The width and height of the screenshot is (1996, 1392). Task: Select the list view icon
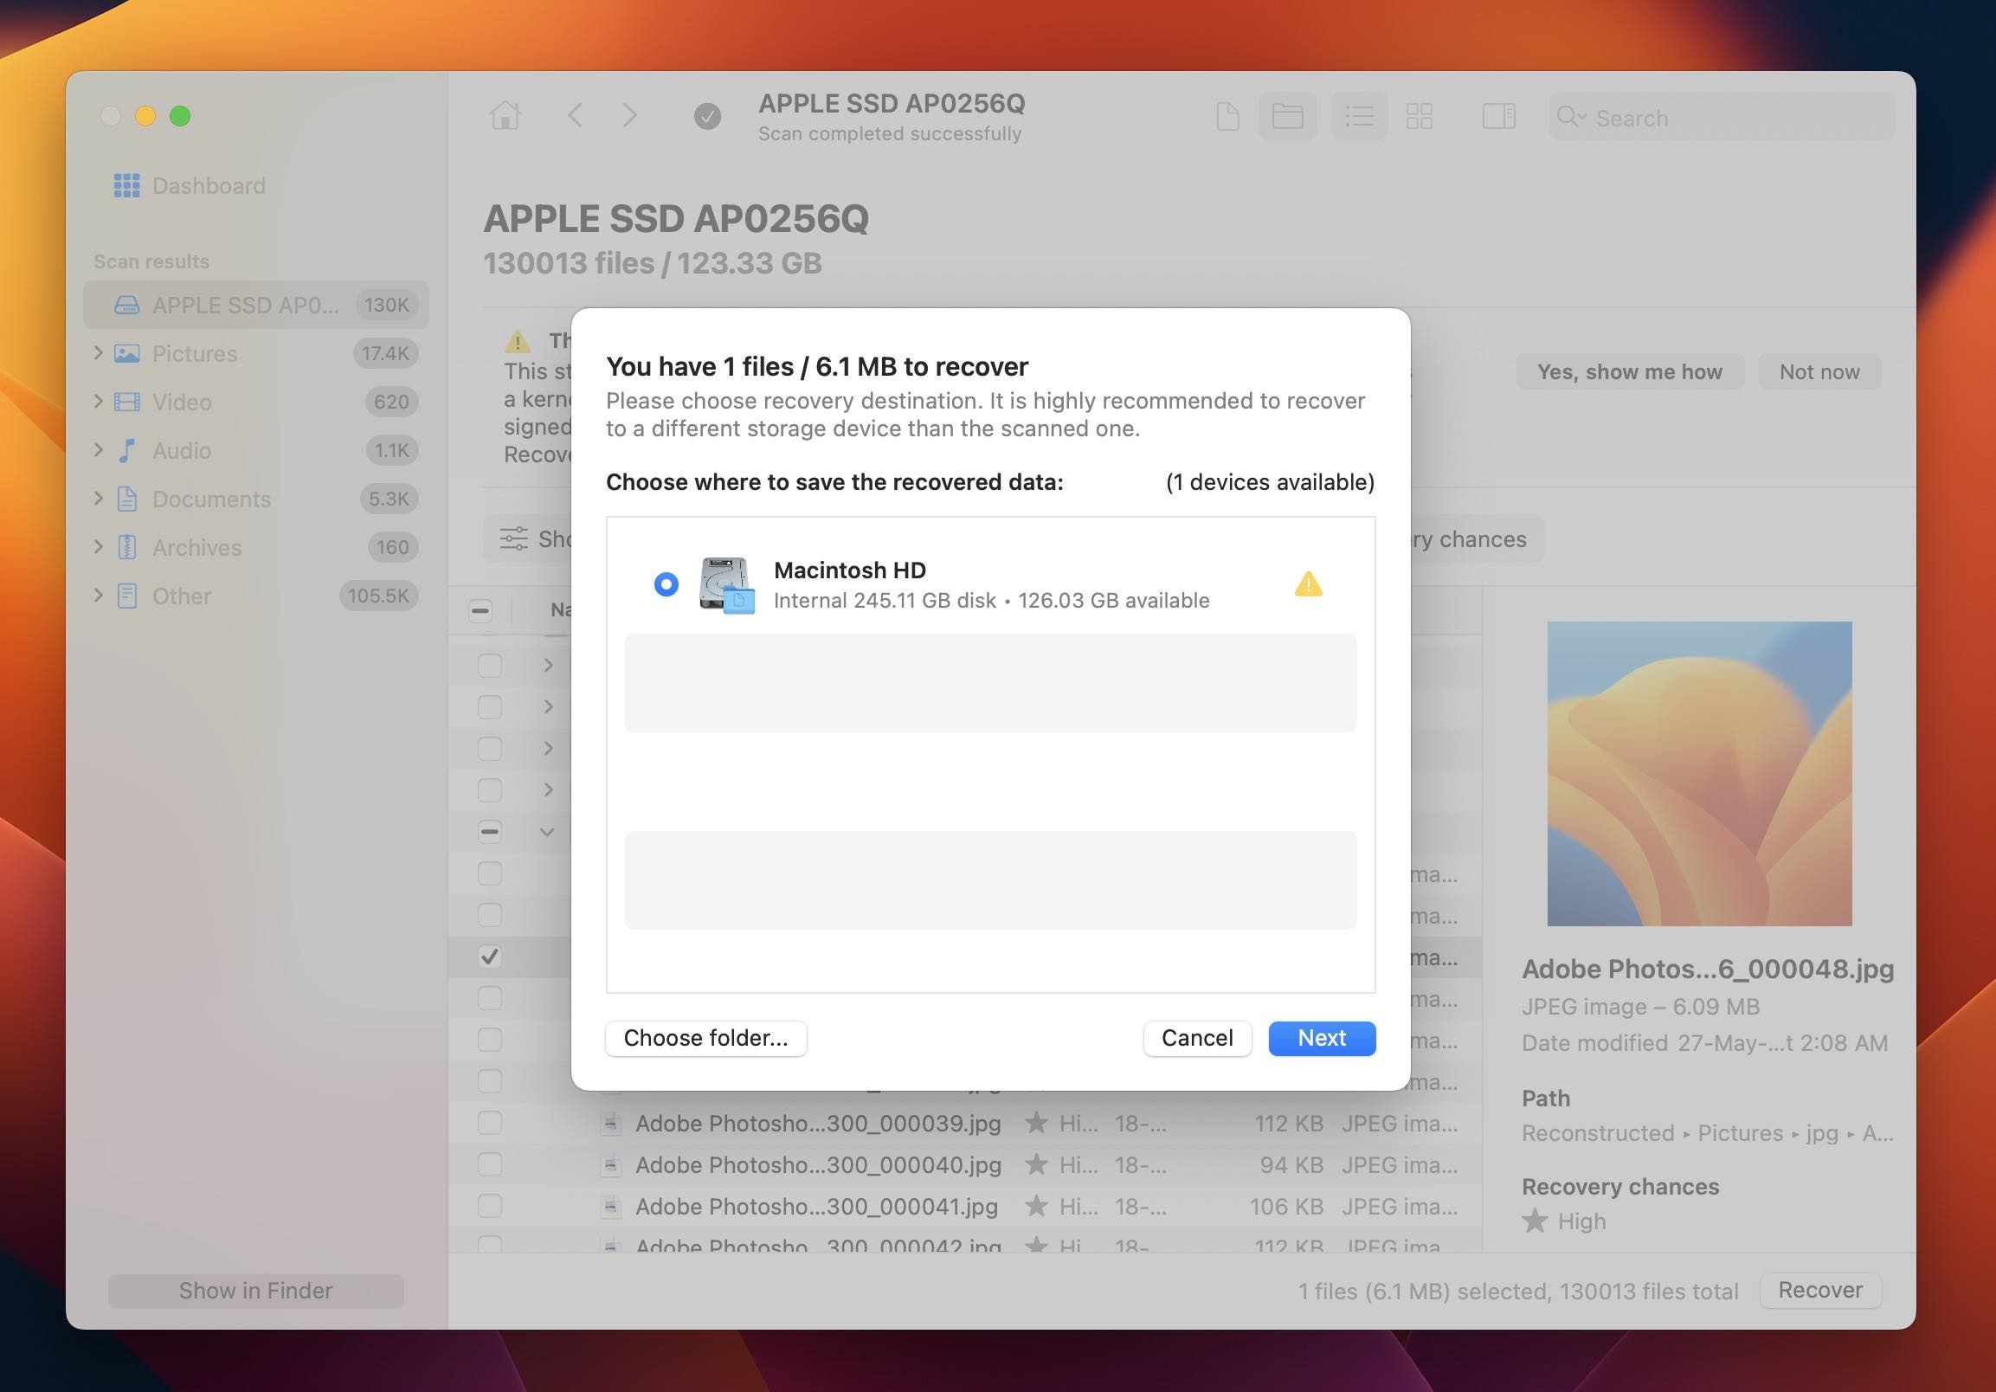tap(1359, 117)
